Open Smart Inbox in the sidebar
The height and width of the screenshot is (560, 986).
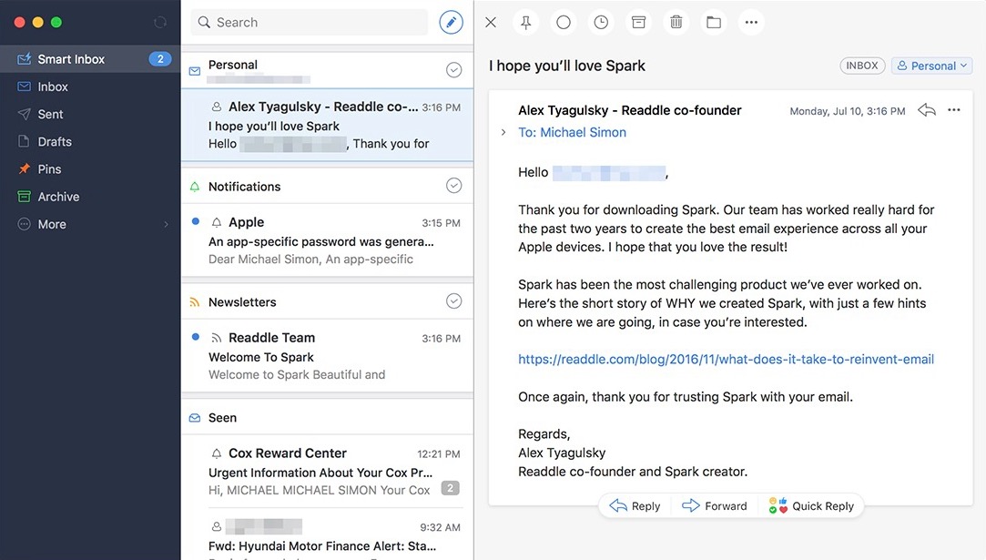pos(90,59)
